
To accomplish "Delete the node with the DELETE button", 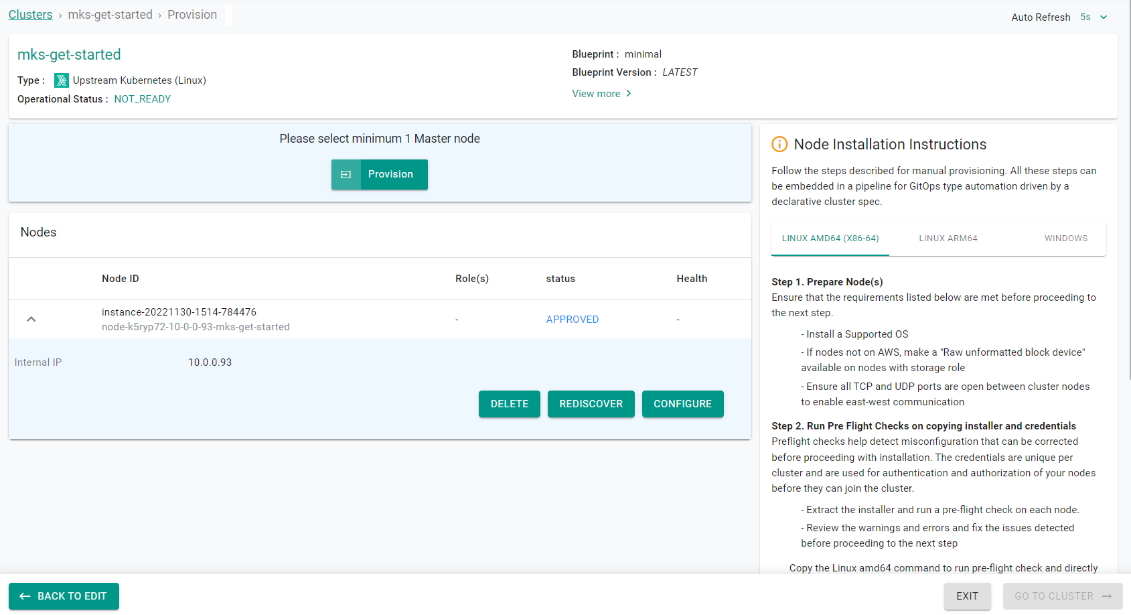I will [x=510, y=404].
